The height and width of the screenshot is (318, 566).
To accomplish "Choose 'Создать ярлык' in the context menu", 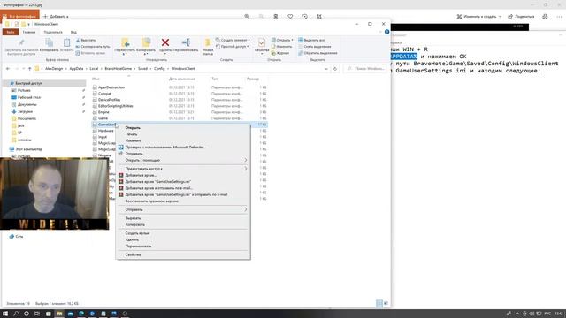I will point(137,233).
